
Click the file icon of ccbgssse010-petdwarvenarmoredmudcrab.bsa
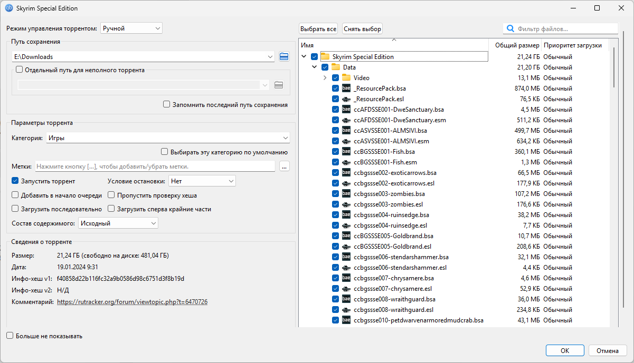tap(346, 320)
